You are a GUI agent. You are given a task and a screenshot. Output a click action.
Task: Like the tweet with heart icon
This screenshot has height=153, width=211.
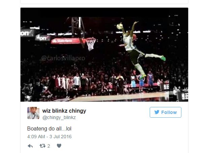(59, 146)
